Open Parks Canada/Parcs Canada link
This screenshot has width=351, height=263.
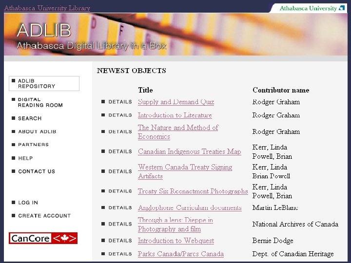click(x=181, y=254)
